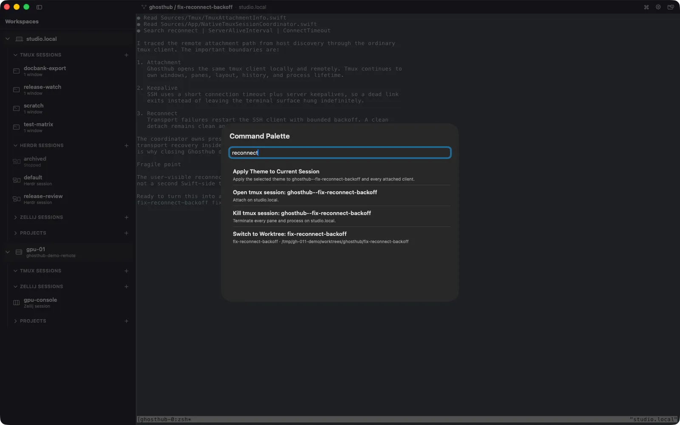Click the Command Palette title text
The width and height of the screenshot is (680, 425).
(x=260, y=136)
